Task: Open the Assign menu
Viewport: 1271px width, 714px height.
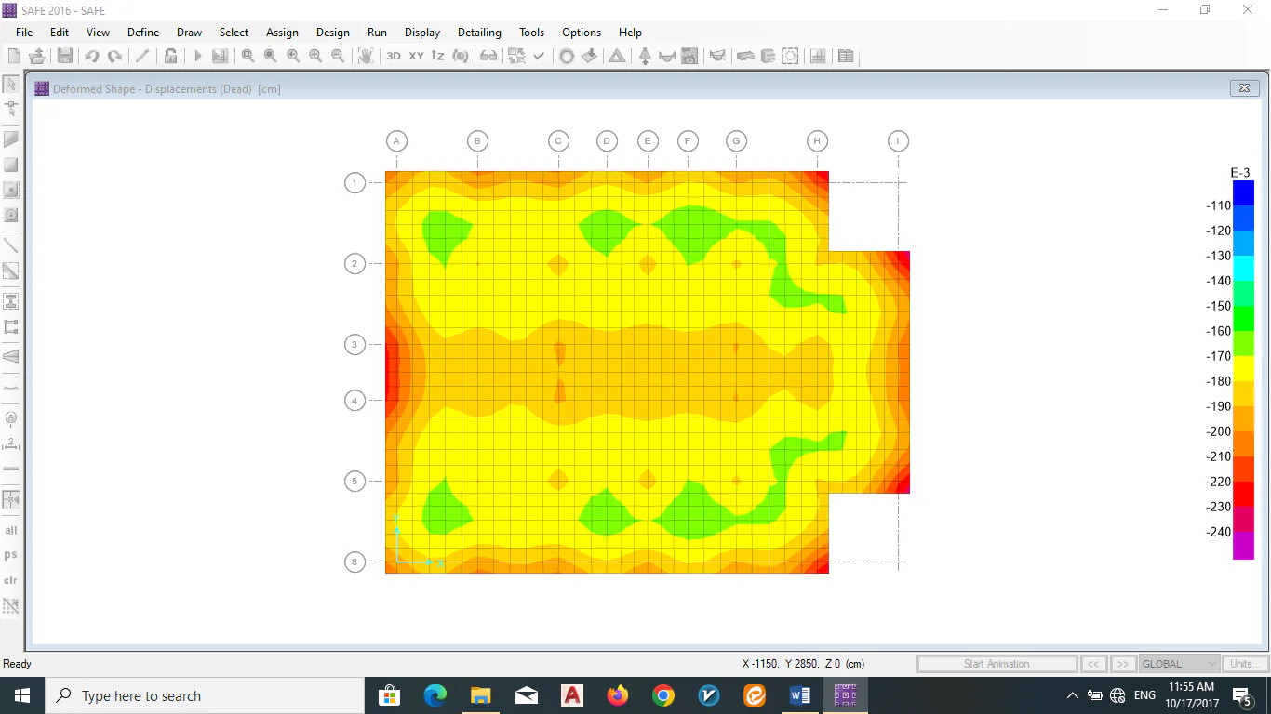Action: coord(282,33)
